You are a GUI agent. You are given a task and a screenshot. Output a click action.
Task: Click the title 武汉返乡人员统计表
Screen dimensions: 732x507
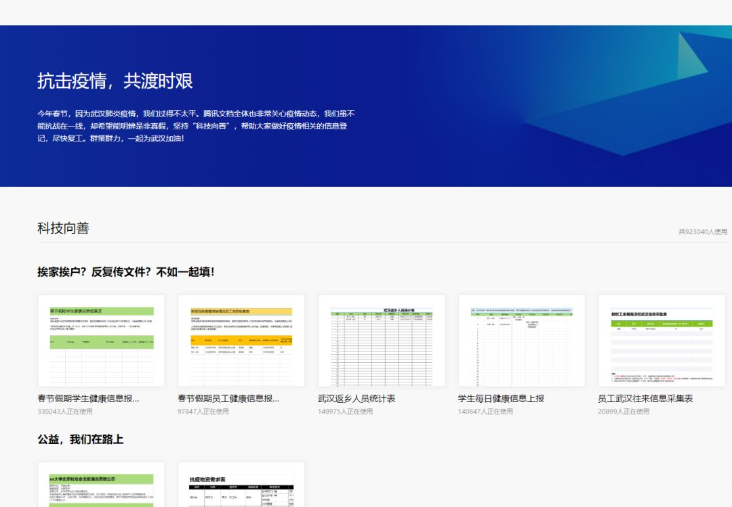click(x=357, y=399)
